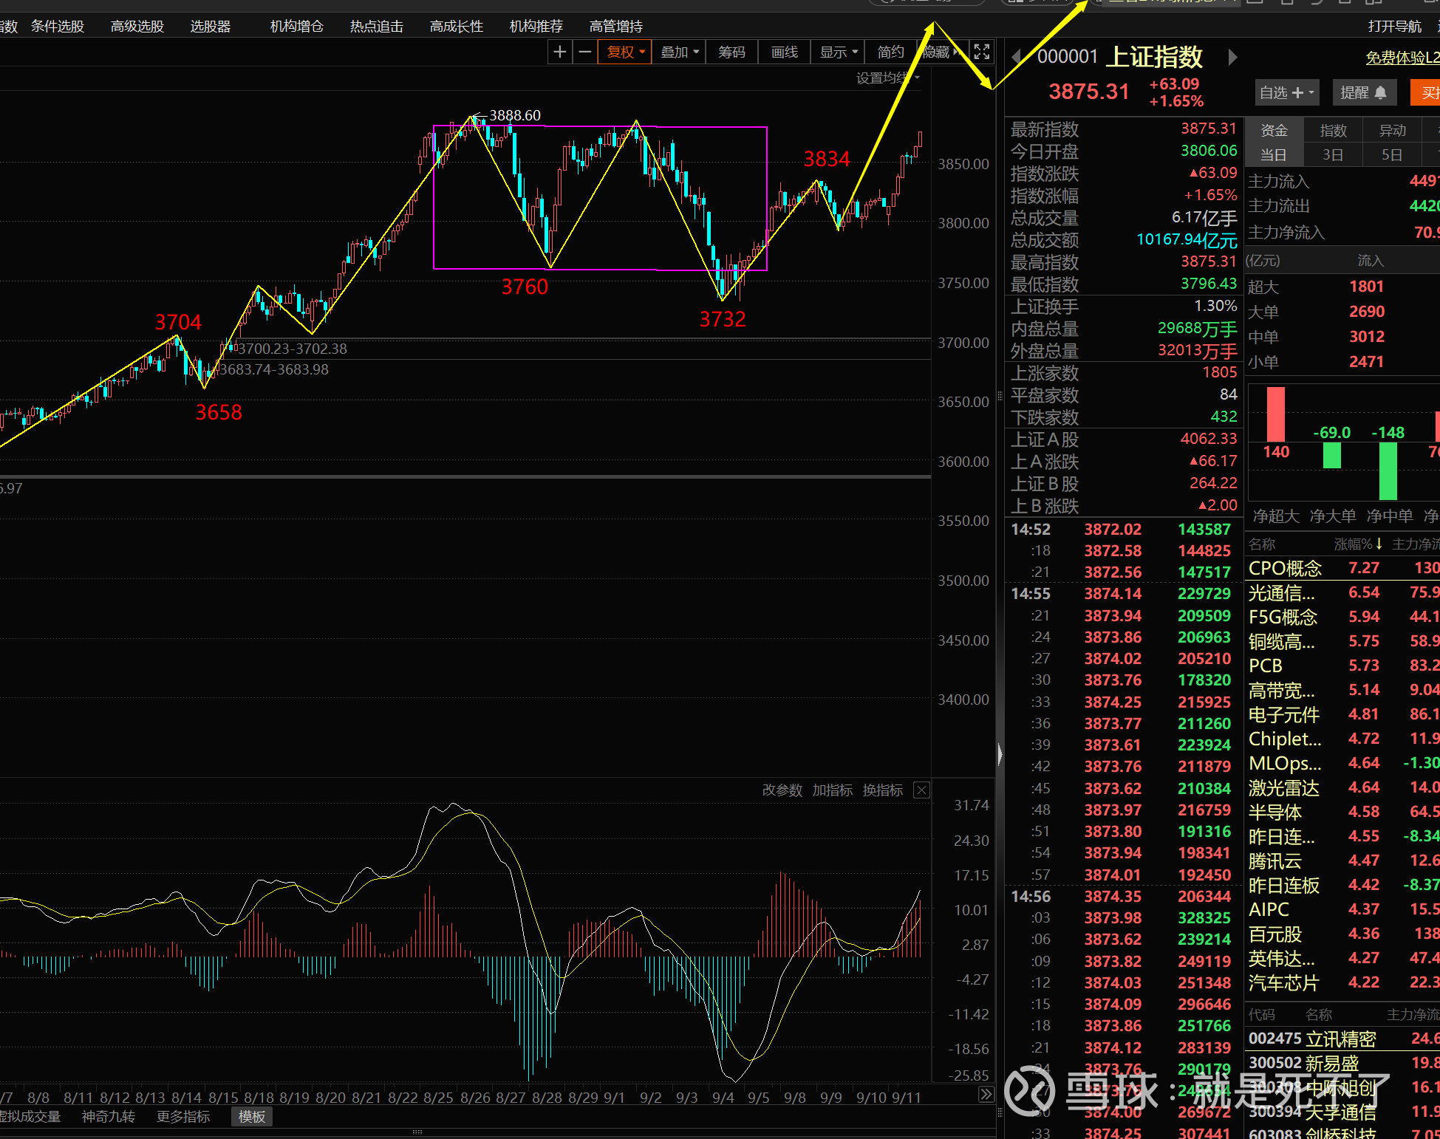Viewport: 1440px width, 1139px height.
Task: Open the 叠加 overlay dropdown
Action: coord(679,52)
